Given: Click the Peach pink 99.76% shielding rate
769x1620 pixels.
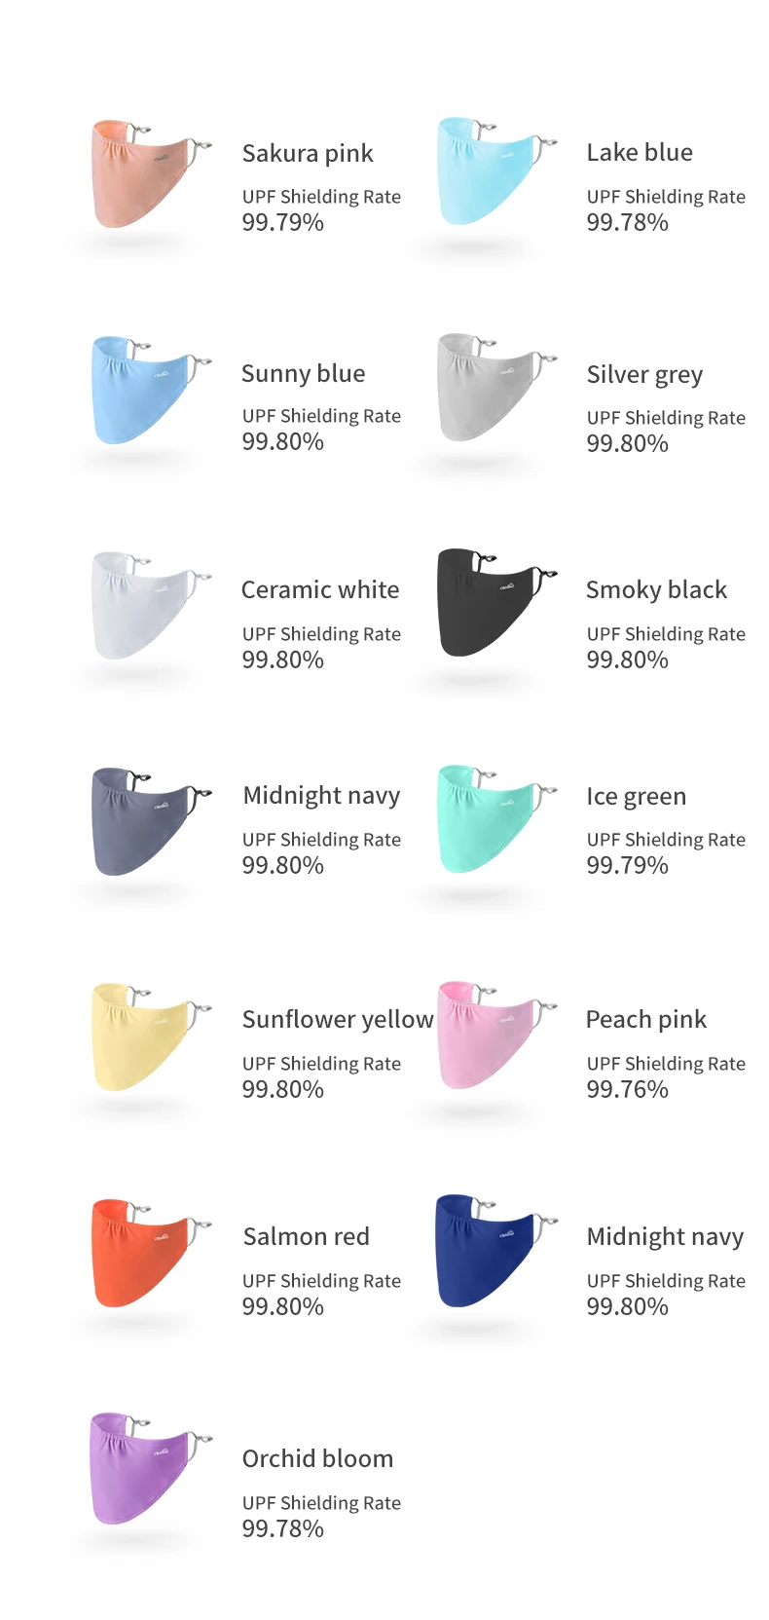Looking at the screenshot, I should [627, 1089].
